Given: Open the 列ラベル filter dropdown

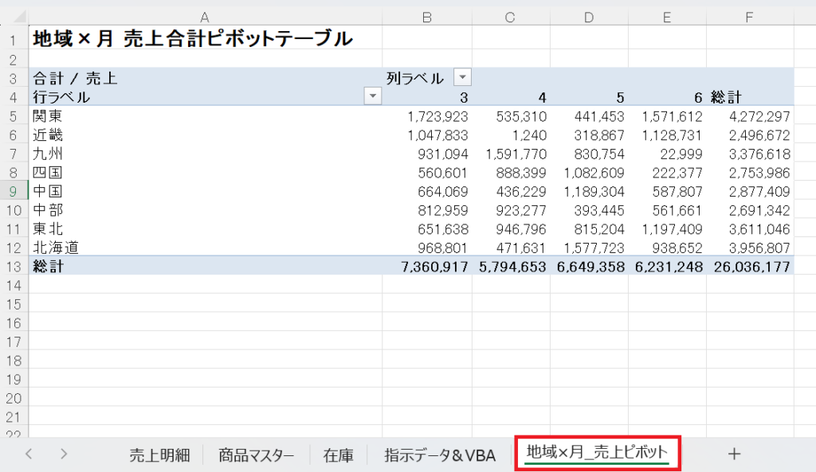Looking at the screenshot, I should point(462,77).
